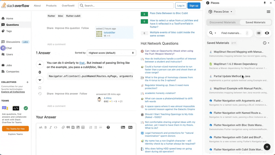This screenshot has width=275, height=155.
Task: Toggle Markdown mode in answer editor
Action: 130,127
